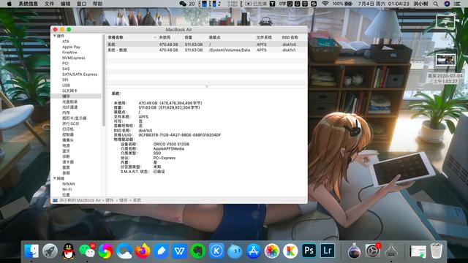Select NVMExpress in the hardware sidebar

(73, 58)
